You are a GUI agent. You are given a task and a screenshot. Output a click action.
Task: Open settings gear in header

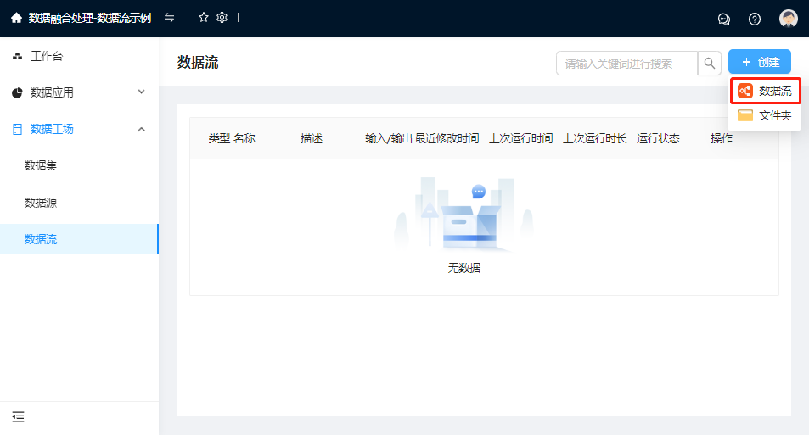222,18
